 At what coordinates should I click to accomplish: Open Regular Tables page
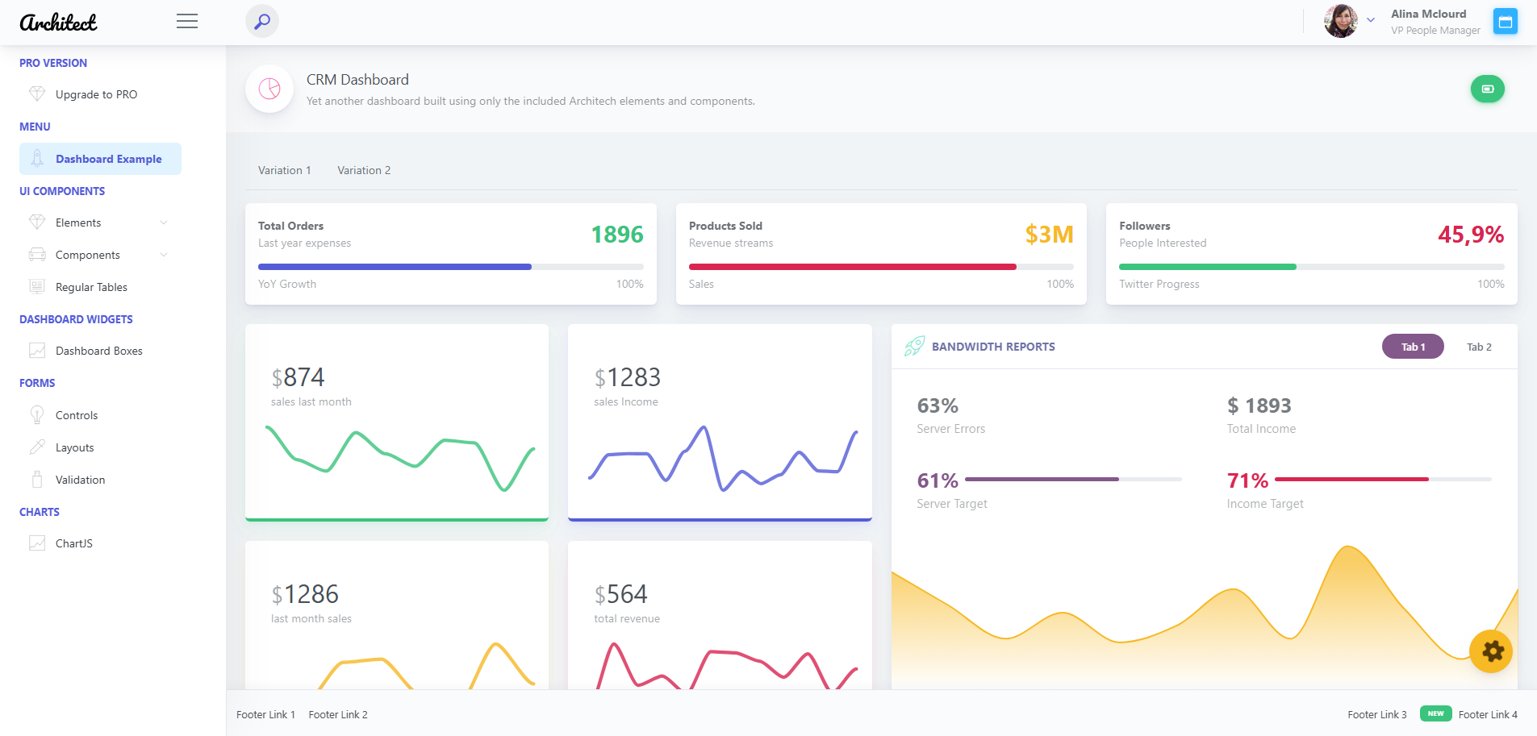92,287
